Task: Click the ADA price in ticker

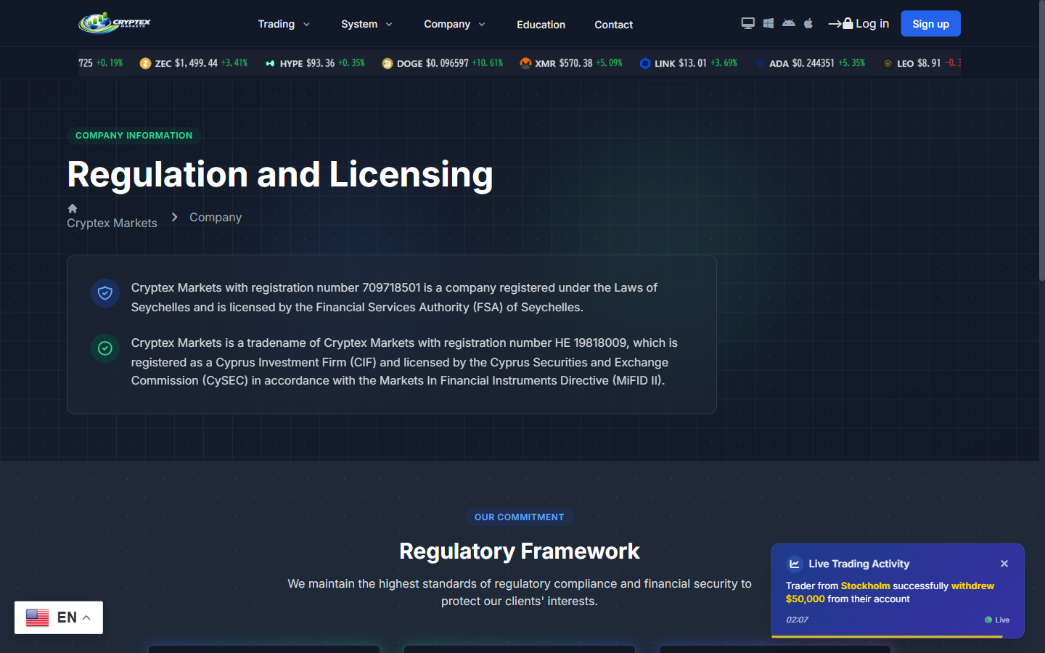Action: click(813, 63)
